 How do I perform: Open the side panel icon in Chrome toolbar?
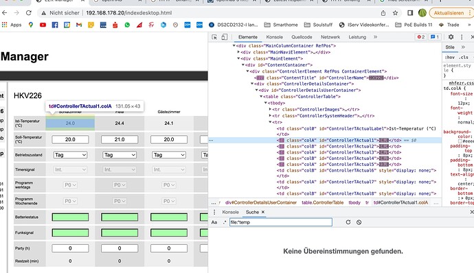410,13
